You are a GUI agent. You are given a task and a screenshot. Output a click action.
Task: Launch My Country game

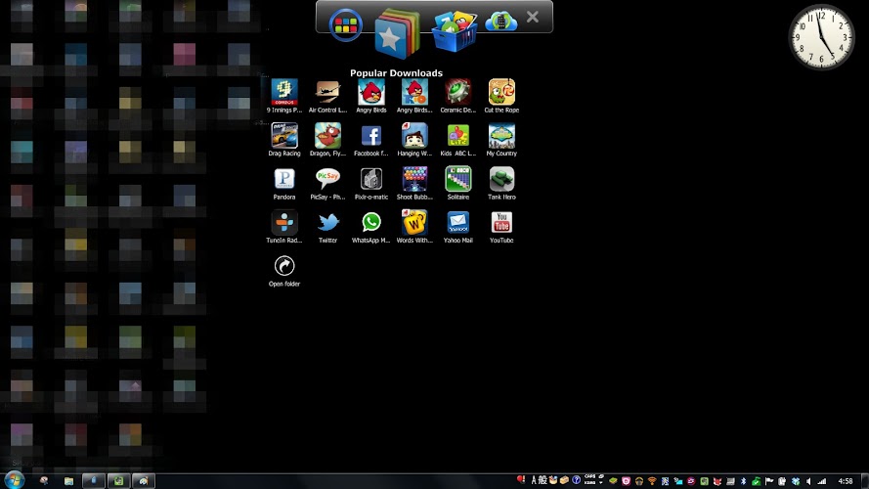point(501,139)
